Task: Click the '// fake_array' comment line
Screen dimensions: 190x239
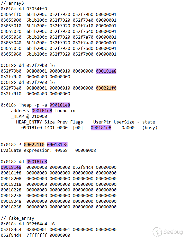Action: [x=17, y=218]
